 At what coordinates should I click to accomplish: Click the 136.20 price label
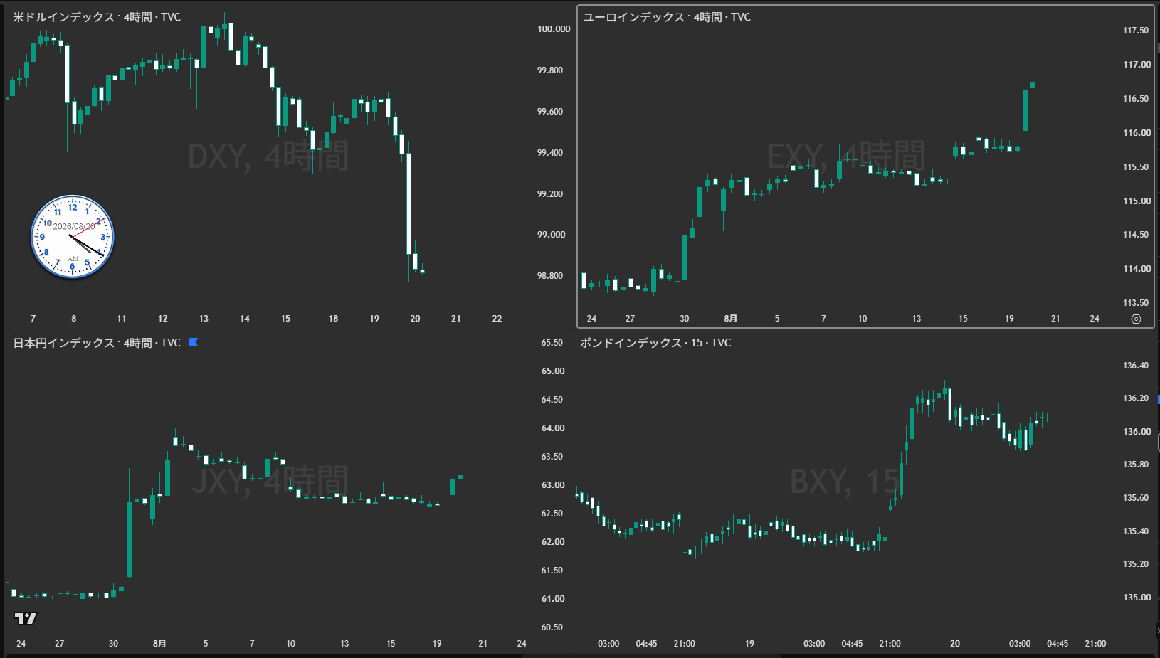click(x=1136, y=398)
